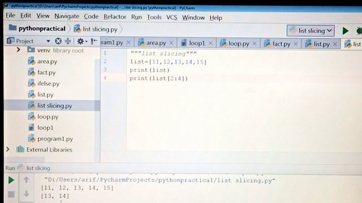Open the Refactor menu
362x203 pixels.
[115, 17]
